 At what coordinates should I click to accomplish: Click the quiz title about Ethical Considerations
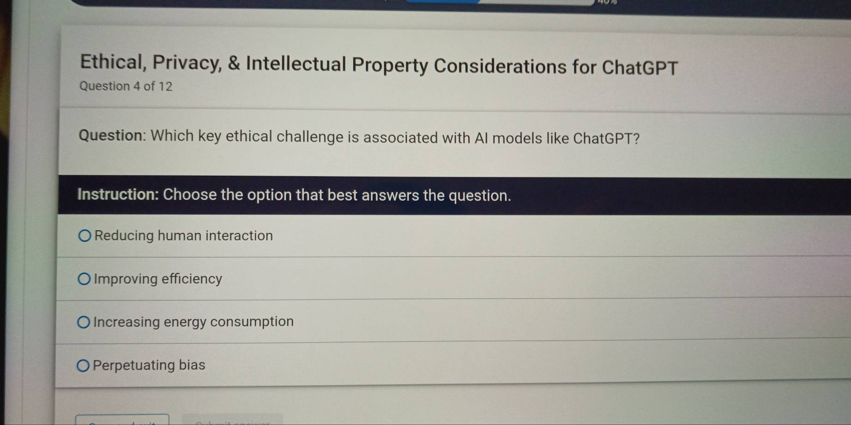(378, 65)
